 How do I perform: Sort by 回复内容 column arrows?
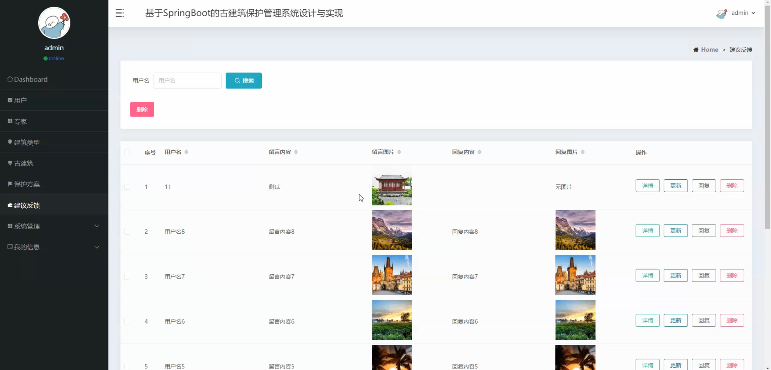pyautogui.click(x=479, y=152)
